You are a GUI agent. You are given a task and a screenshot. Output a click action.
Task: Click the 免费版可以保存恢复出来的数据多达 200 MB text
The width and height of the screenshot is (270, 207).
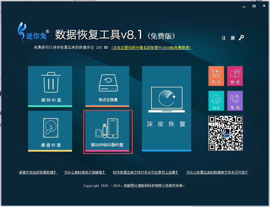coord(71,47)
